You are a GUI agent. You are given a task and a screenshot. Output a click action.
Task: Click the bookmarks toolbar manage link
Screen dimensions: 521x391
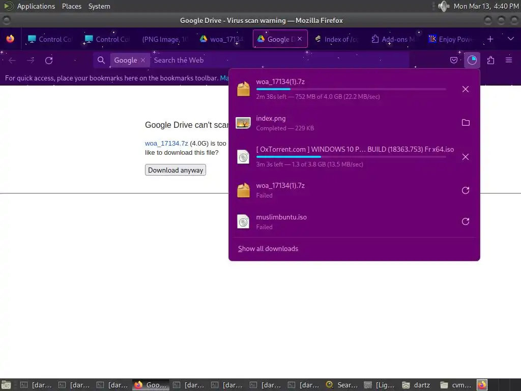224,78
